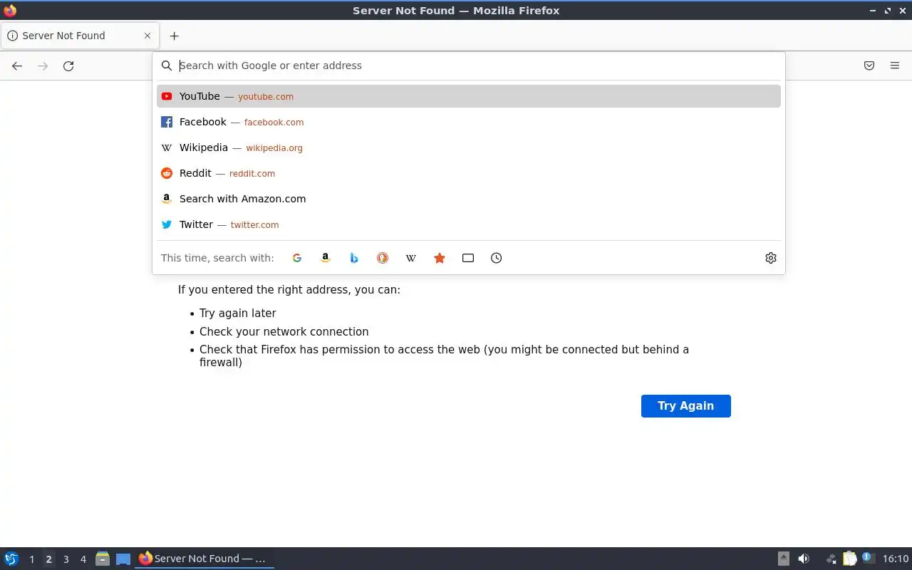This screenshot has width=912, height=570.
Task: Open the taskbar start menu icon
Action: [x=11, y=559]
